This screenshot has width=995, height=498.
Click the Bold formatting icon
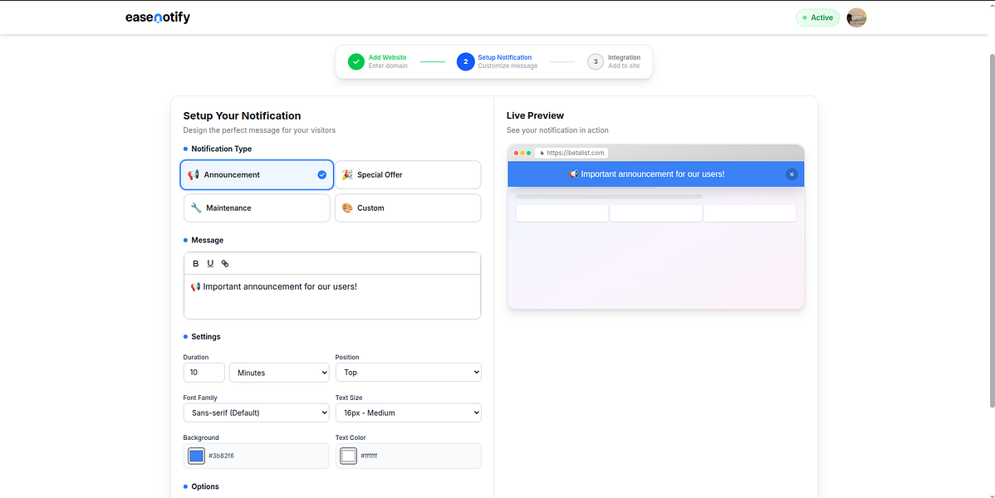[196, 264]
